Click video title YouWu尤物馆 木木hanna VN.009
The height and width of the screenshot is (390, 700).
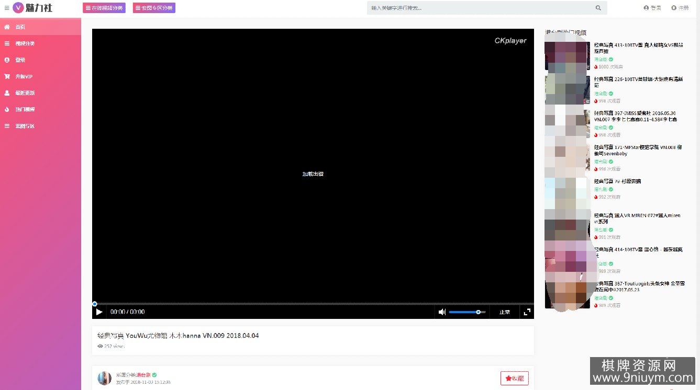(178, 336)
